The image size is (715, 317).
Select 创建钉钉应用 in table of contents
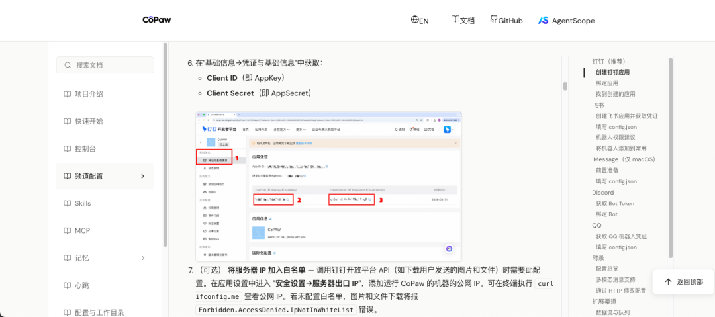(612, 72)
